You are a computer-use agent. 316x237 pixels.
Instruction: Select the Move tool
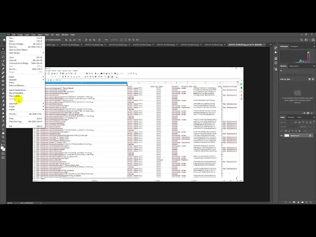pos(3,49)
